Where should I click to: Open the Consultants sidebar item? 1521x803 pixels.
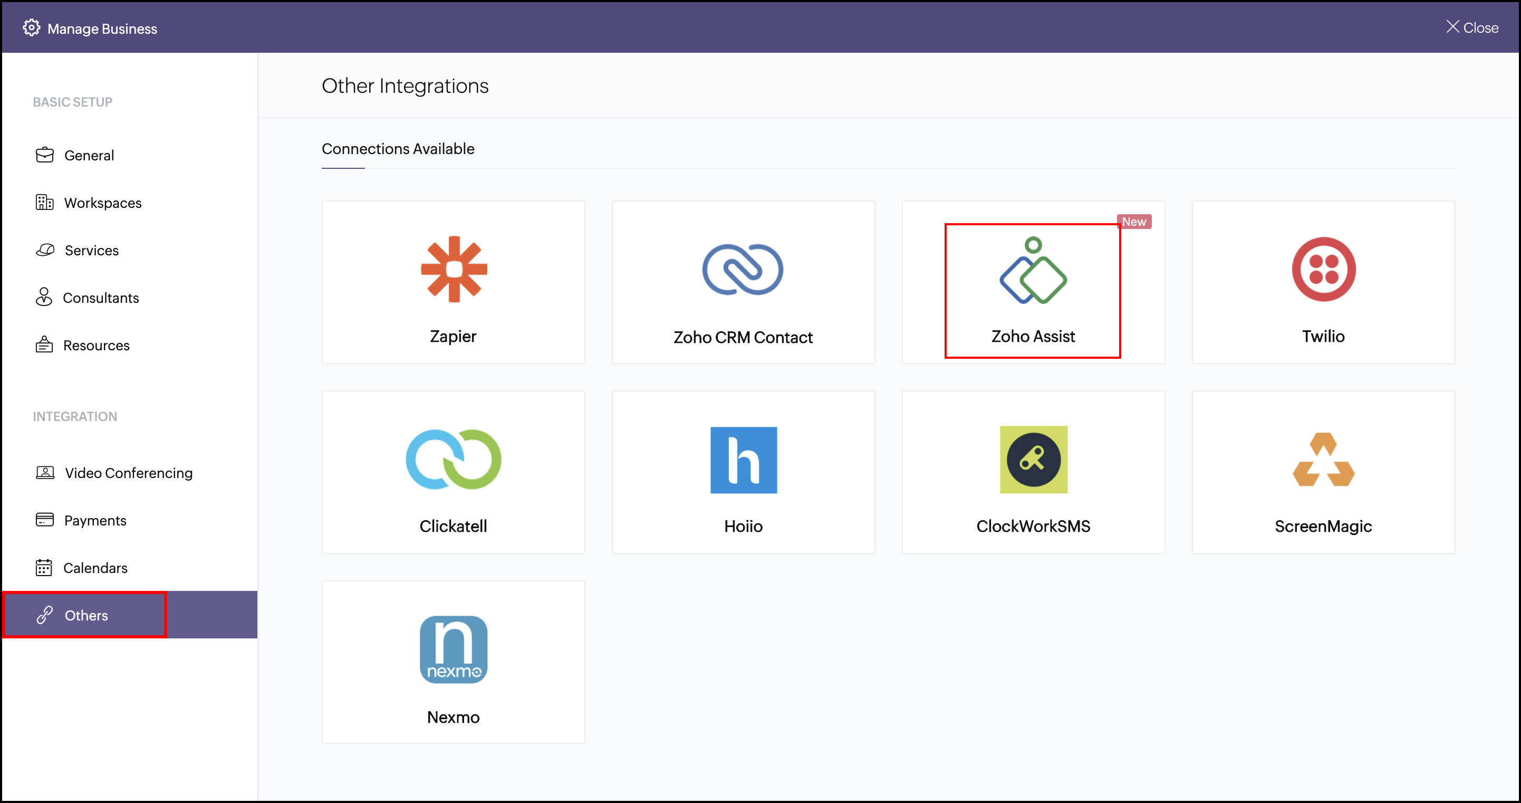(x=100, y=298)
